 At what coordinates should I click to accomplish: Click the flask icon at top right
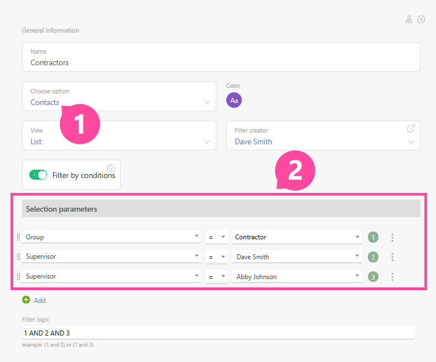tap(409, 19)
